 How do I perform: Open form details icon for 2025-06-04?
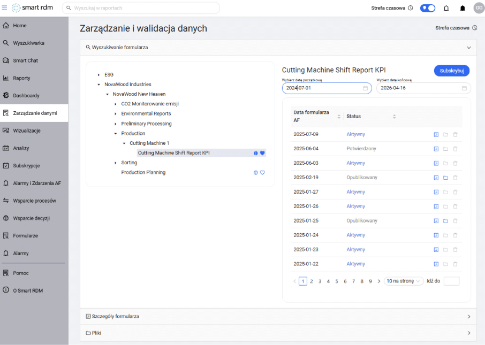(436, 149)
